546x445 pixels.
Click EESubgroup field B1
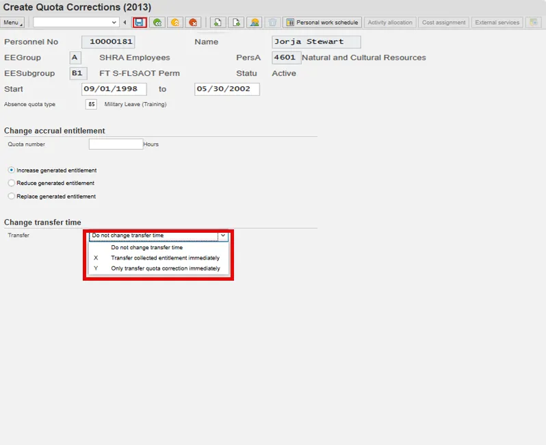tap(78, 73)
